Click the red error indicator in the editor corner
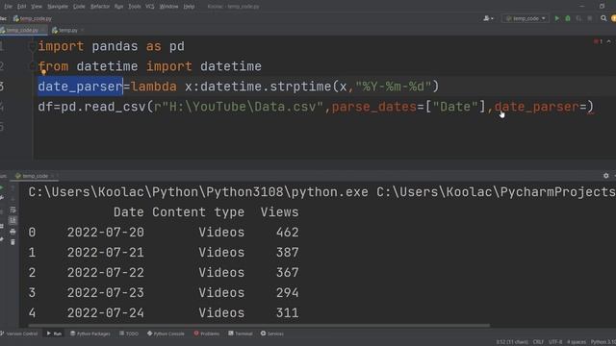The width and height of the screenshot is (616, 346). (x=598, y=41)
